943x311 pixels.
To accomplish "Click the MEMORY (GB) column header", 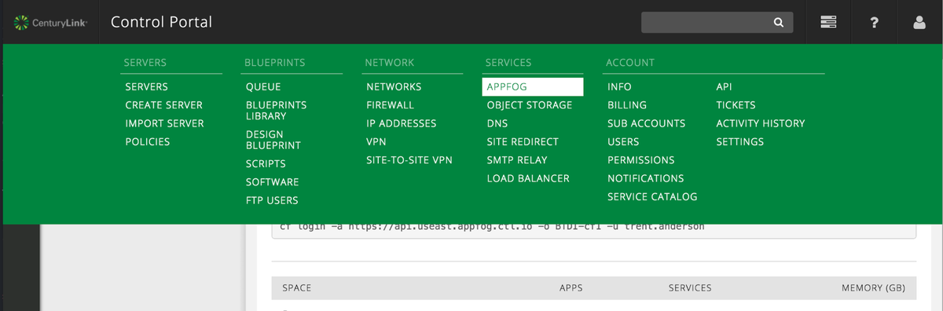I will [x=873, y=288].
